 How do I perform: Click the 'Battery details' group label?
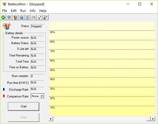(14, 33)
